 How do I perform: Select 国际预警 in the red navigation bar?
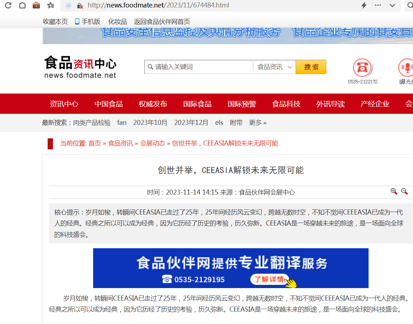242,104
